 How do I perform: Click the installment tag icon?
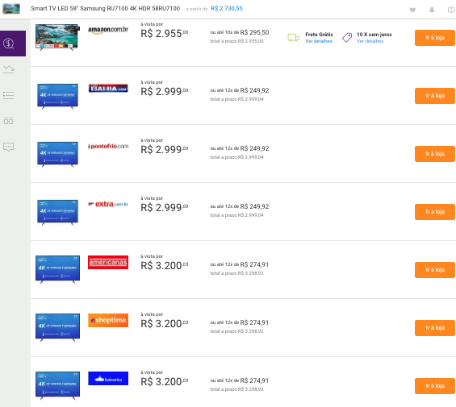coord(347,37)
